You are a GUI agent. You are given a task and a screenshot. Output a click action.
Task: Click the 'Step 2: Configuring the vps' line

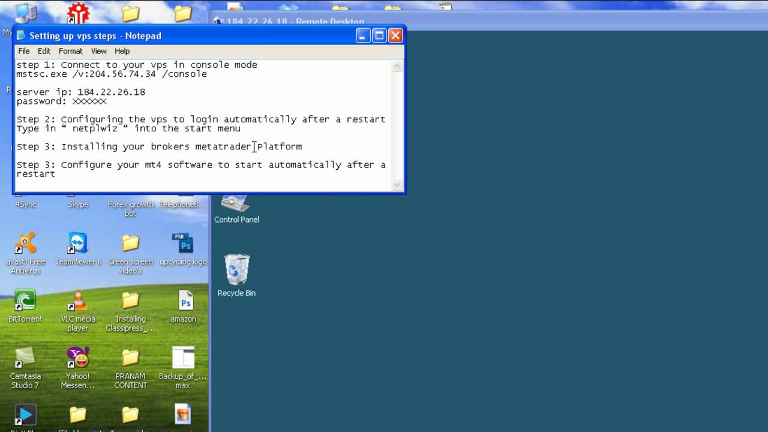[x=200, y=119]
